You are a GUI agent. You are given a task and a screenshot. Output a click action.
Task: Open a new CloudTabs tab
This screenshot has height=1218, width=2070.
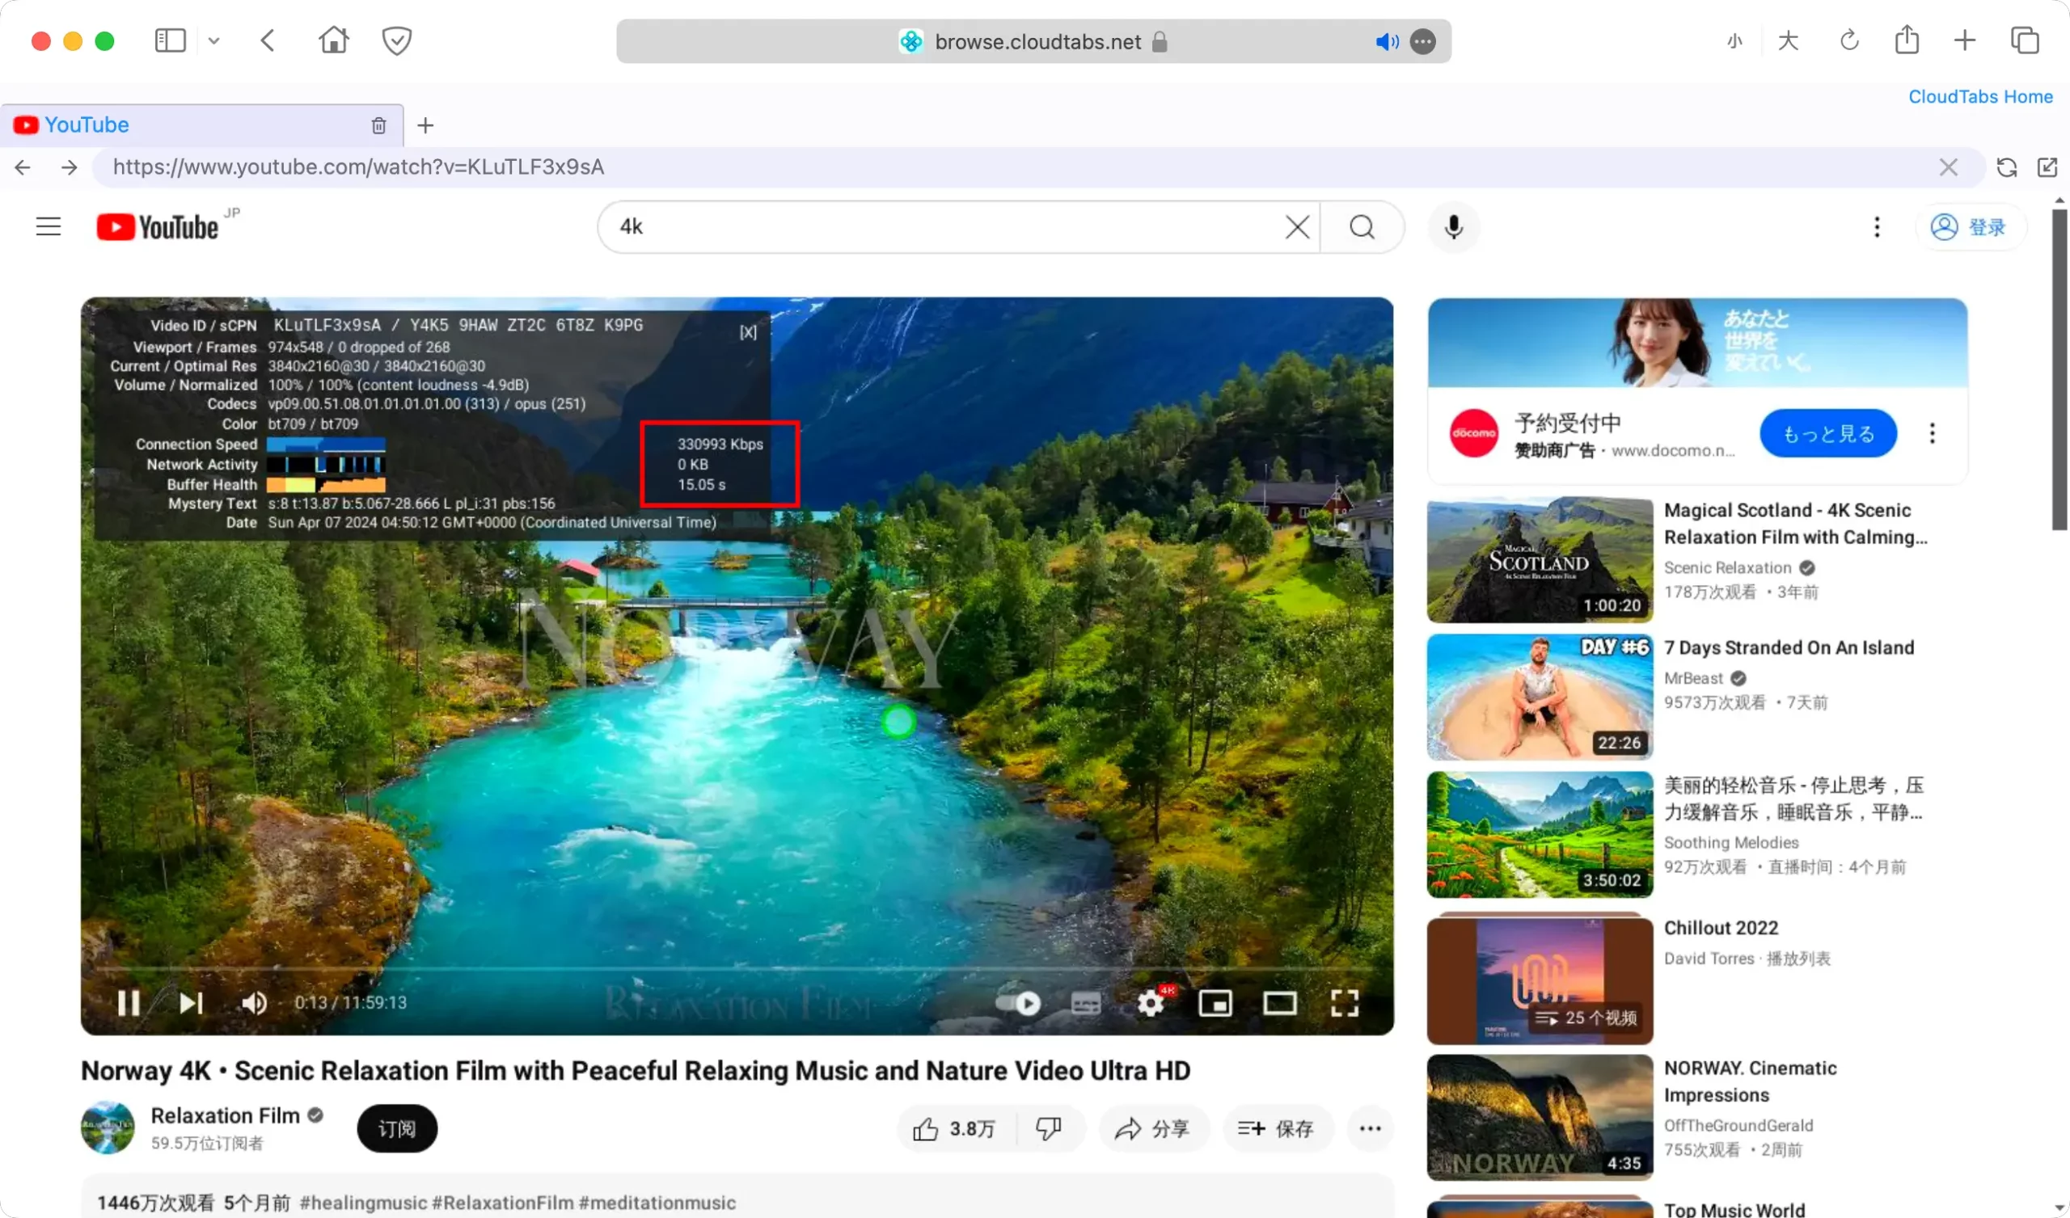(425, 125)
